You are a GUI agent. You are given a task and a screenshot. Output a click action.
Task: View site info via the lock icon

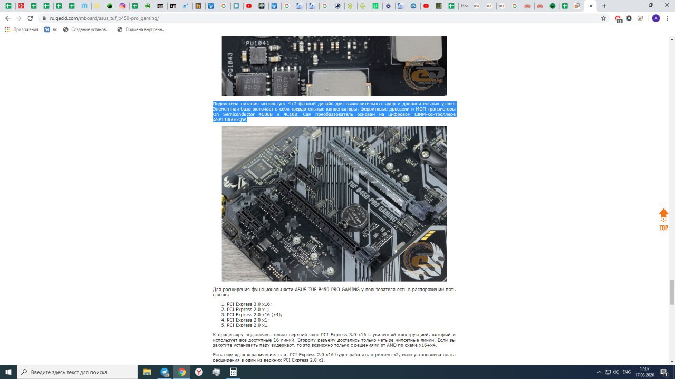pos(44,18)
